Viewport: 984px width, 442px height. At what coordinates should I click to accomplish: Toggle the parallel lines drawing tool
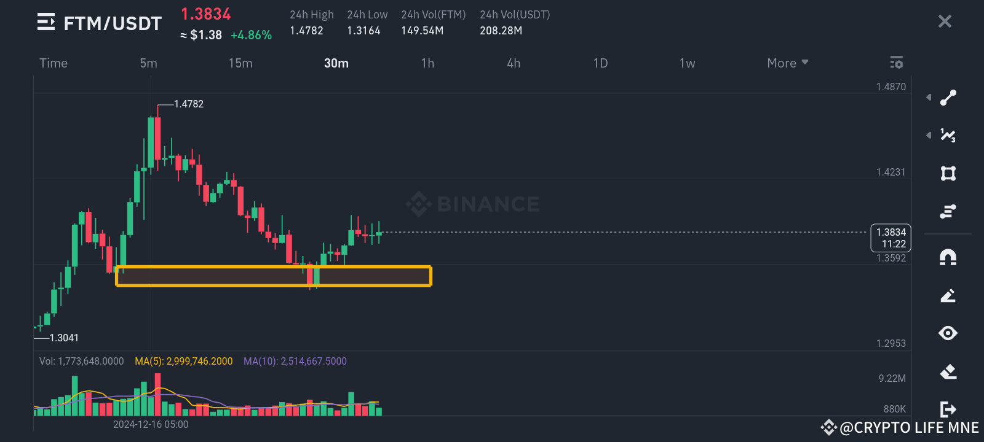(x=948, y=211)
